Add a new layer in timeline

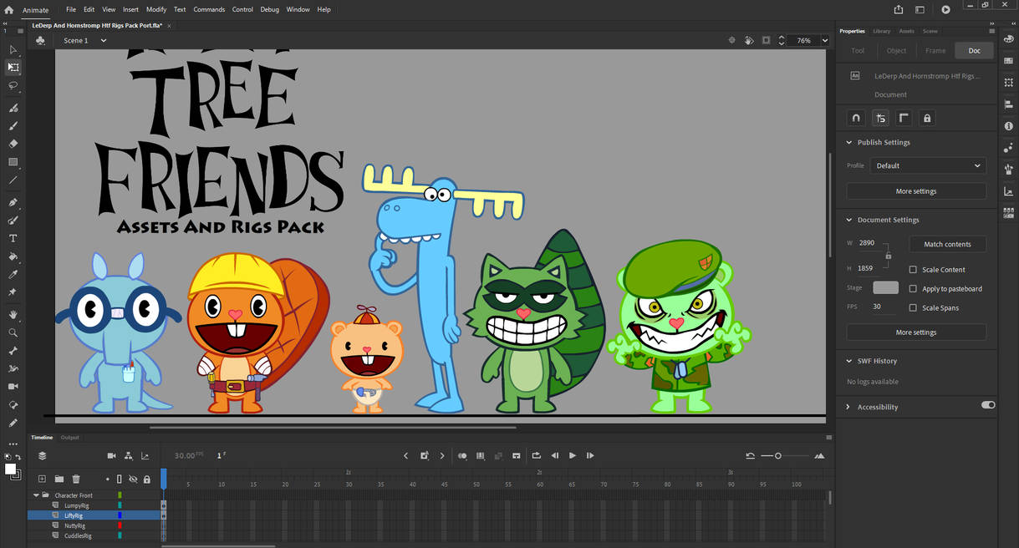click(42, 479)
